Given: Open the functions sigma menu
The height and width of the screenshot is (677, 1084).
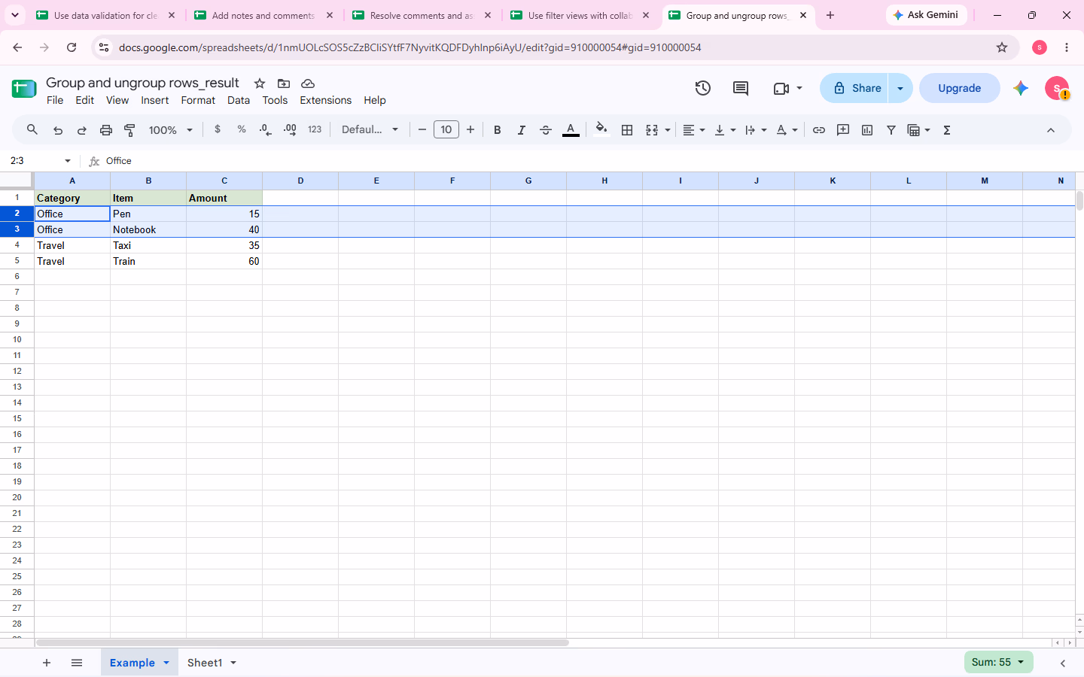Looking at the screenshot, I should click(947, 130).
